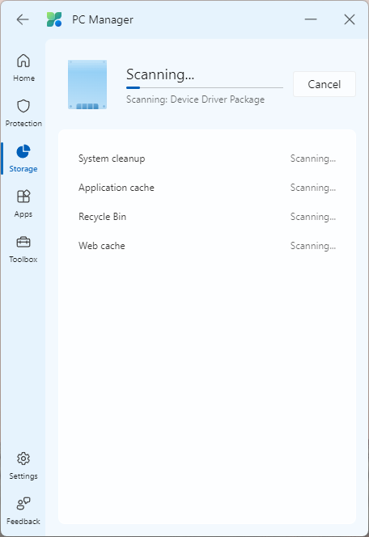Screen dimensions: 369x537
Task: Select the System cleanup row
Action: (207, 159)
